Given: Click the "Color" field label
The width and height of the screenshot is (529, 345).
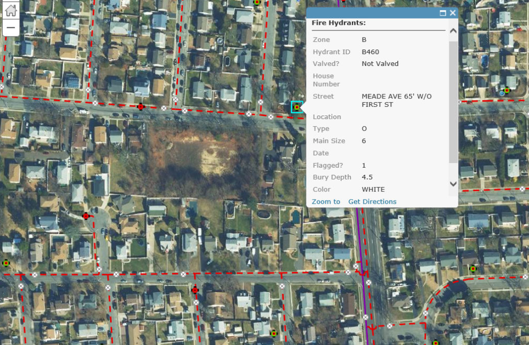Looking at the screenshot, I should point(321,189).
